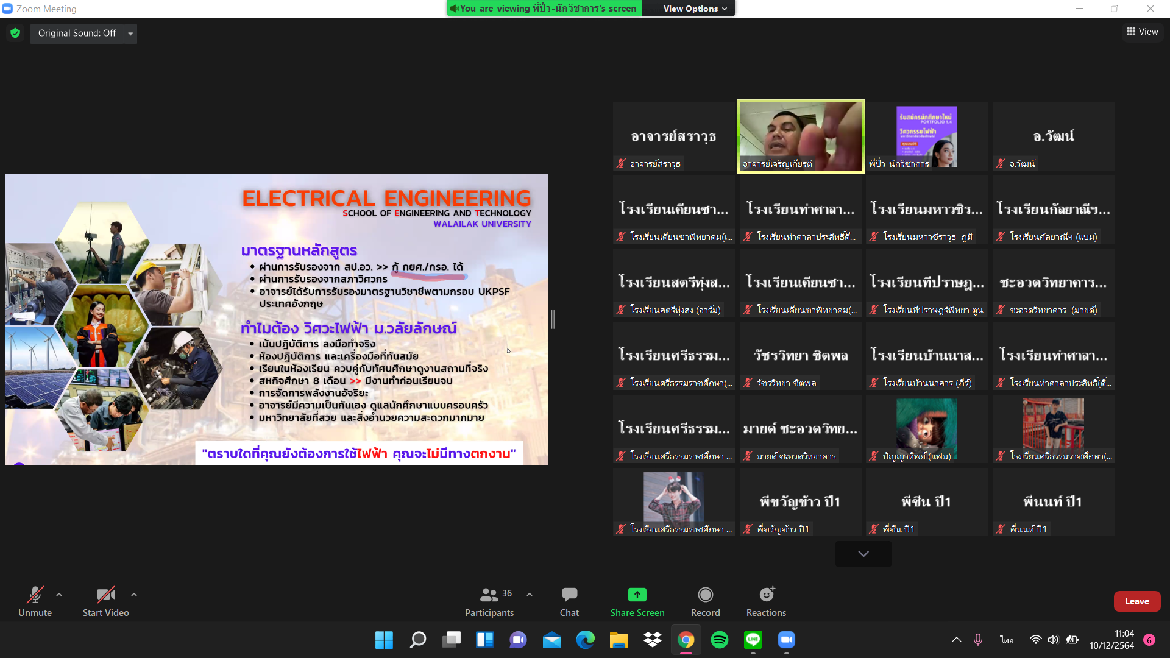The width and height of the screenshot is (1170, 658).
Task: Open the Chat window
Action: [569, 601]
